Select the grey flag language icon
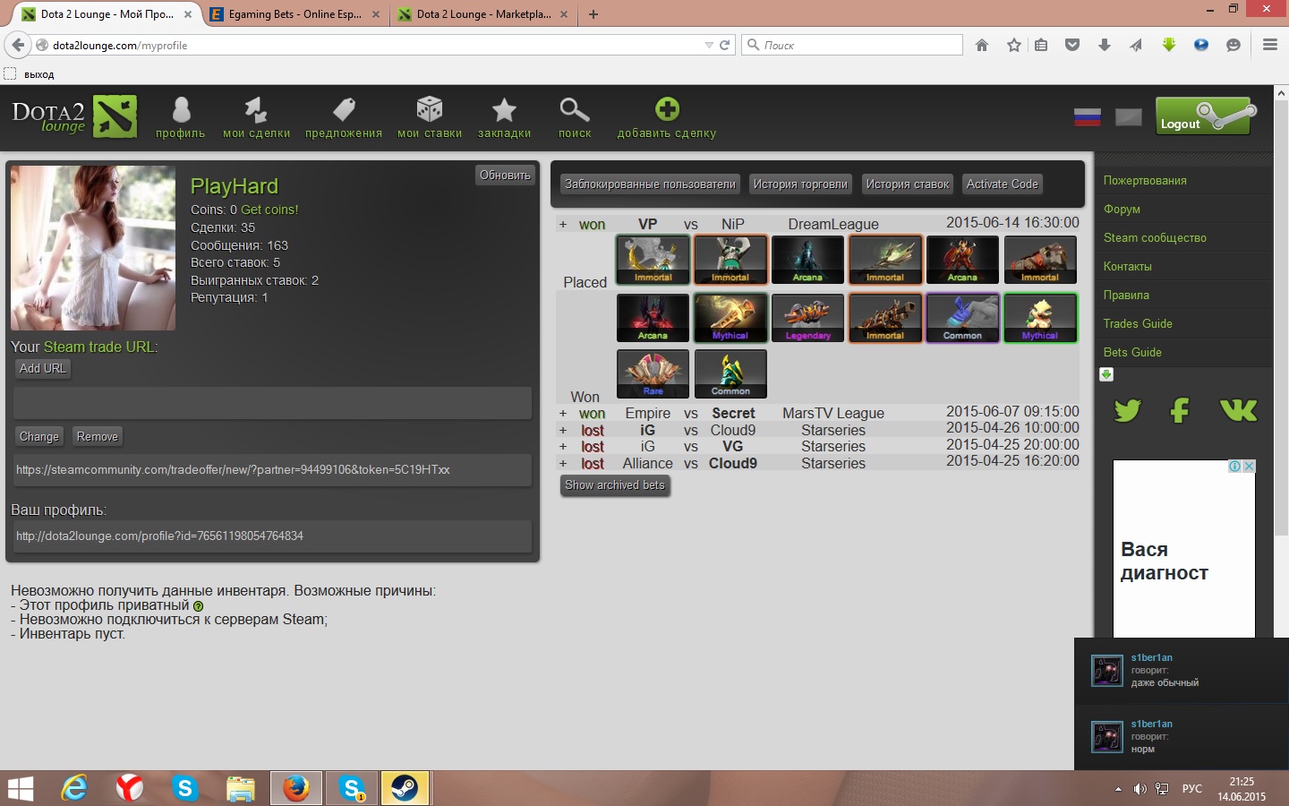This screenshot has width=1289, height=806. click(1128, 117)
